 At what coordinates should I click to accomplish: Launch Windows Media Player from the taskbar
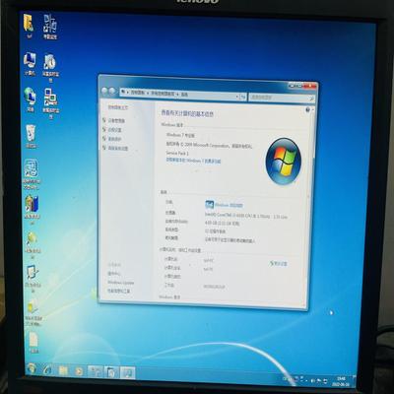point(79,371)
